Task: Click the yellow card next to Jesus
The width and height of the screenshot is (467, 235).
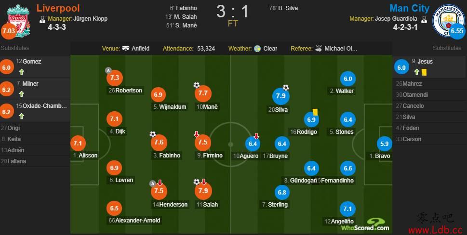Action: pos(425,72)
